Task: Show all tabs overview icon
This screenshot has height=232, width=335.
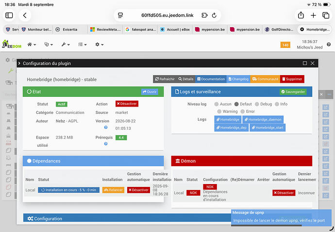Action: click(326, 15)
